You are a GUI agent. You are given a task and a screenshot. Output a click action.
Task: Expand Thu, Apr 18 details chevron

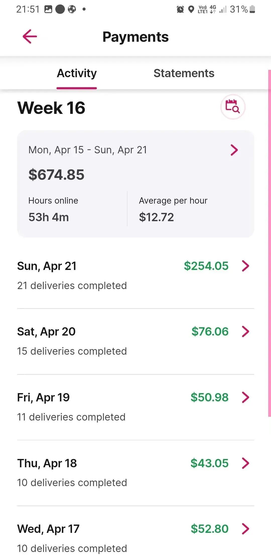coord(245,463)
